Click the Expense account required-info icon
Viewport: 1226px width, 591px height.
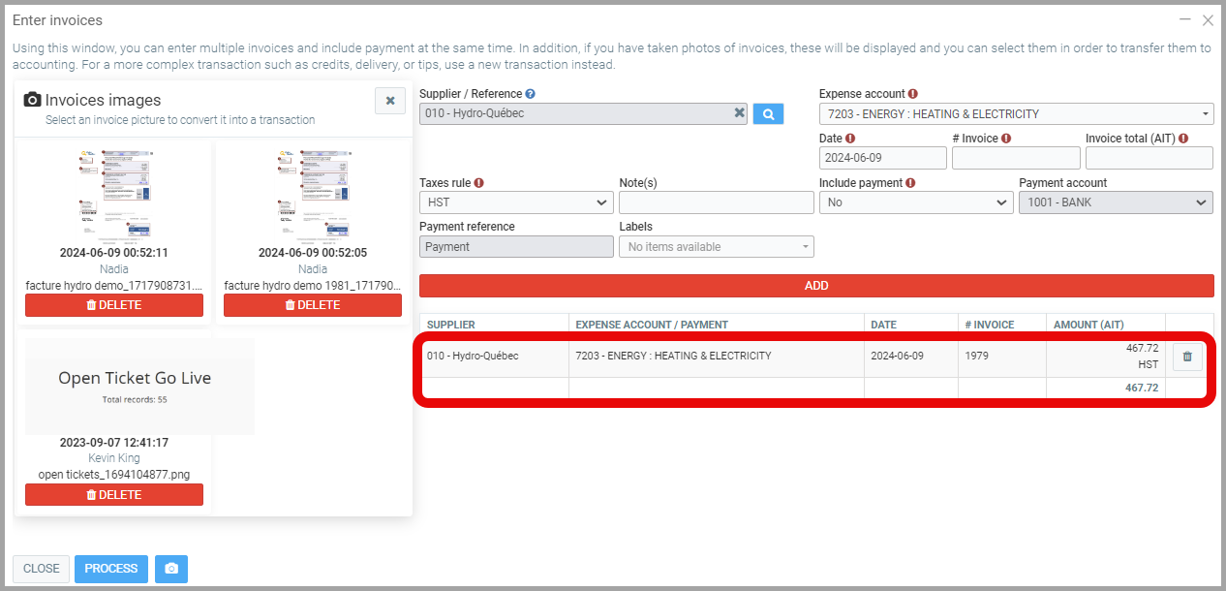913,94
